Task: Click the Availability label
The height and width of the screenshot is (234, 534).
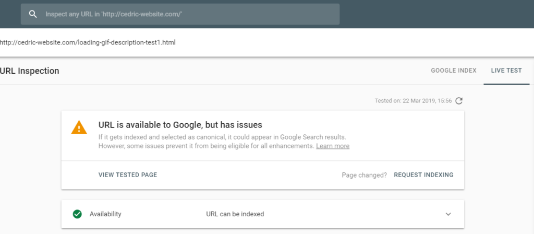Action: (x=105, y=214)
